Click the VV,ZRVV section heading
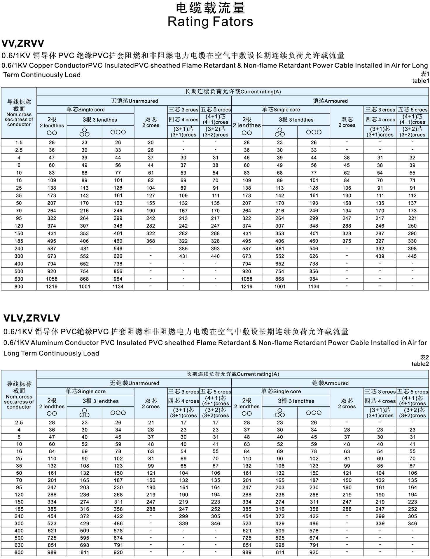The width and height of the screenshot is (430, 559). 23,43
